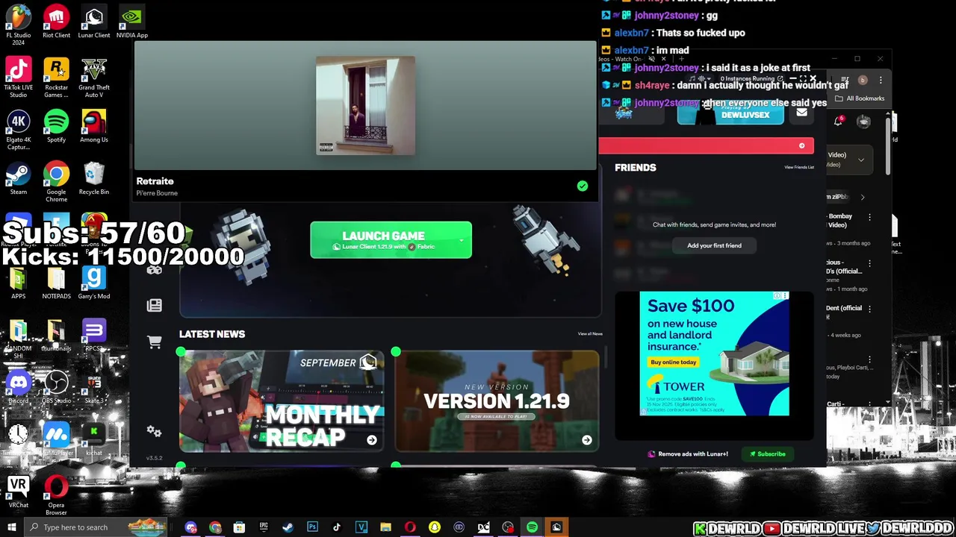Open the mail envelope in Lunar Client
Image resolution: width=956 pixels, height=537 pixels.
[801, 113]
